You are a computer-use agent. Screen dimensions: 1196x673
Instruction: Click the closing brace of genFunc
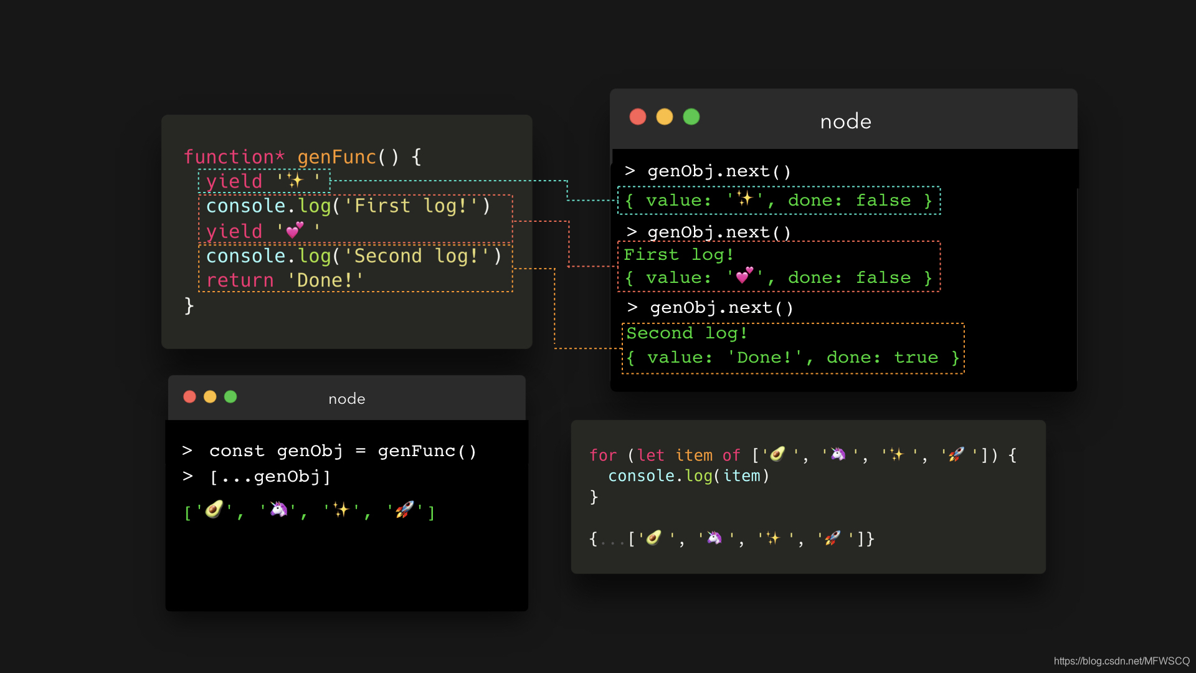[189, 306]
